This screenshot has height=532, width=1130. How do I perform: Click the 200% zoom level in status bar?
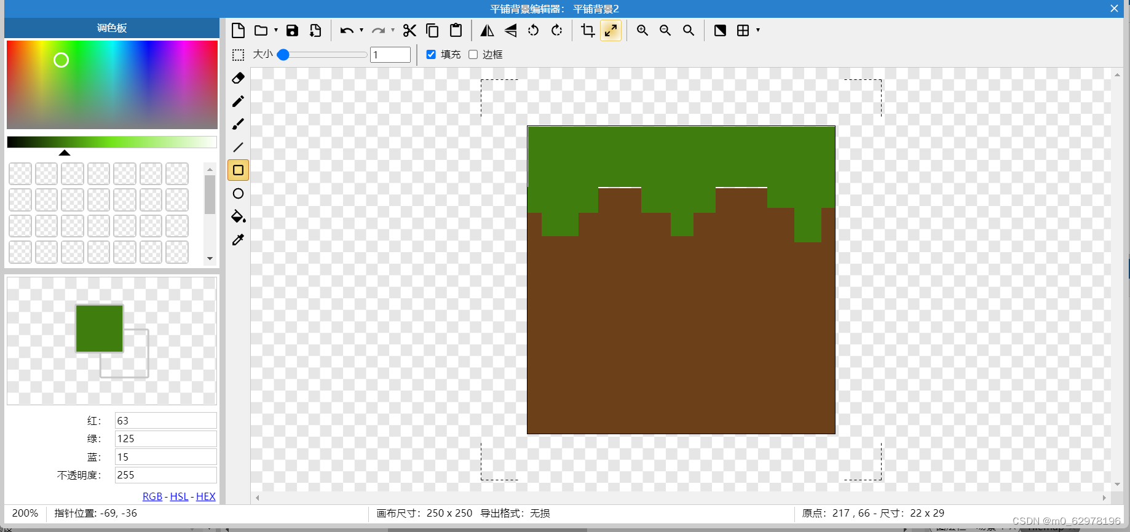pyautogui.click(x=25, y=514)
